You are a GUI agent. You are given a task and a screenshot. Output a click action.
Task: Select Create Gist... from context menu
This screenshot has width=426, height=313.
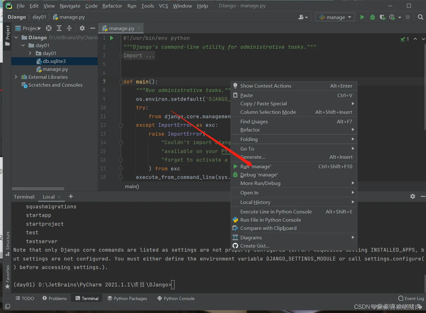294,246
